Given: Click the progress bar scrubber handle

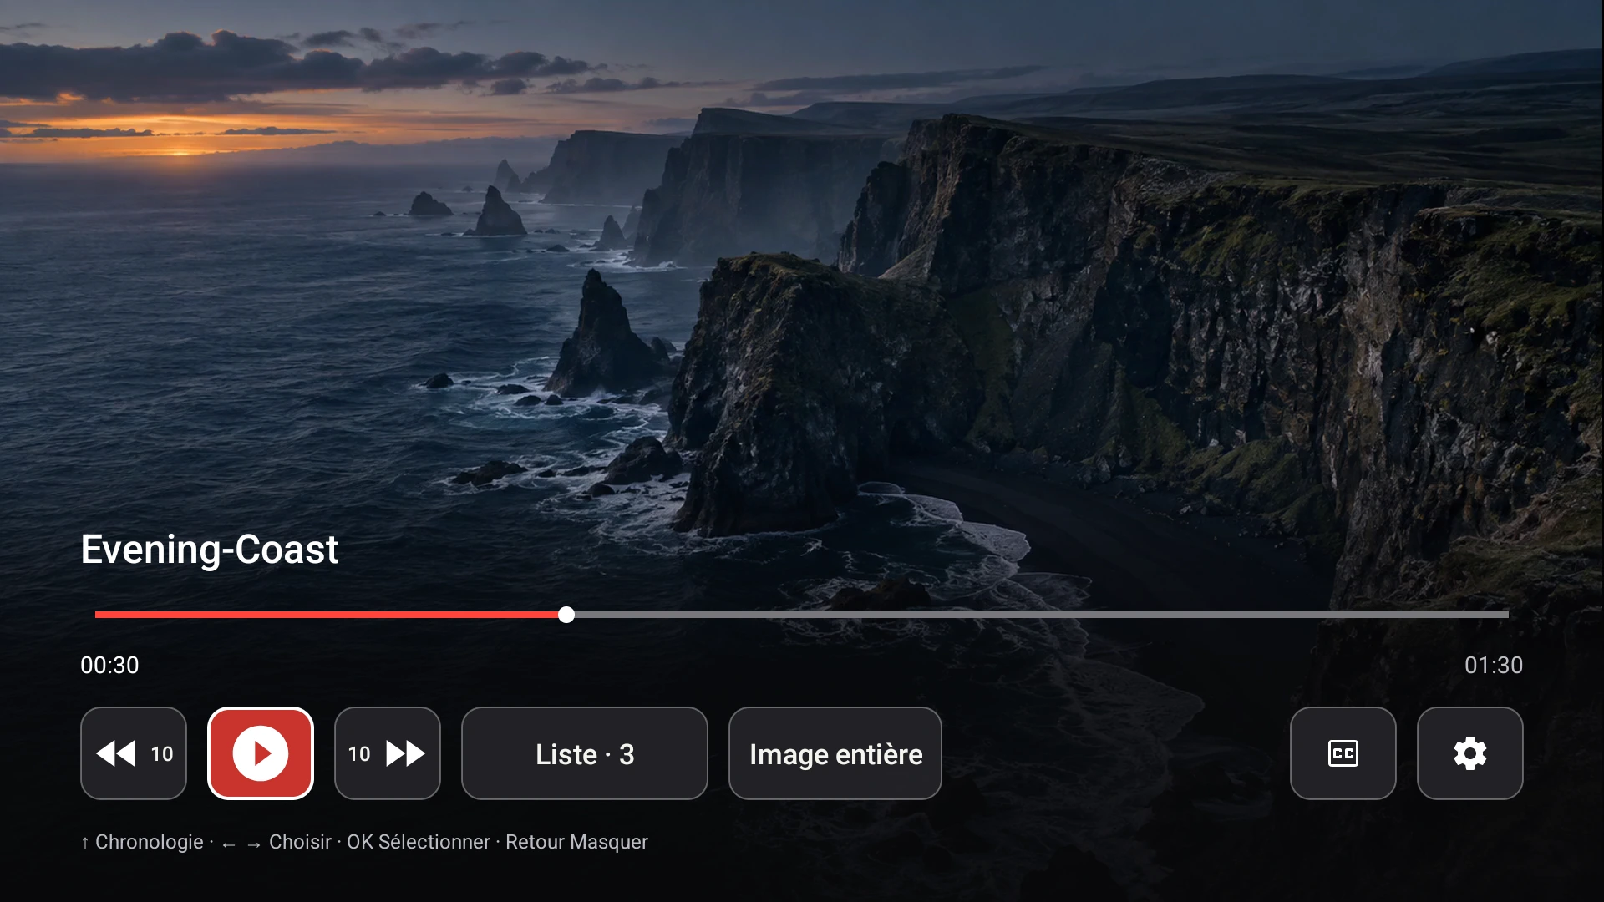Looking at the screenshot, I should pyautogui.click(x=566, y=615).
